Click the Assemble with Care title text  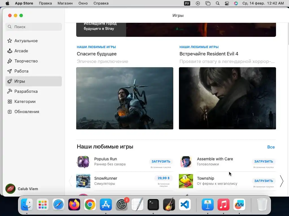(x=215, y=159)
